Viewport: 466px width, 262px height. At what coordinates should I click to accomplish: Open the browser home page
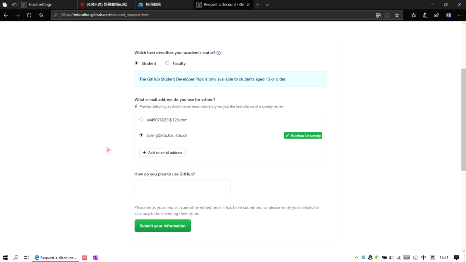tap(41, 15)
